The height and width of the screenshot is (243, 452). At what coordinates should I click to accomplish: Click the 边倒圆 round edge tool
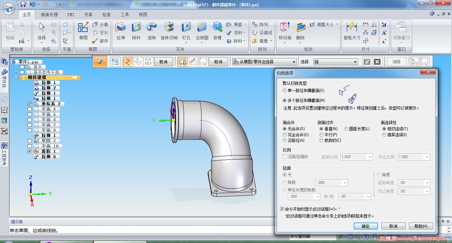point(202,31)
